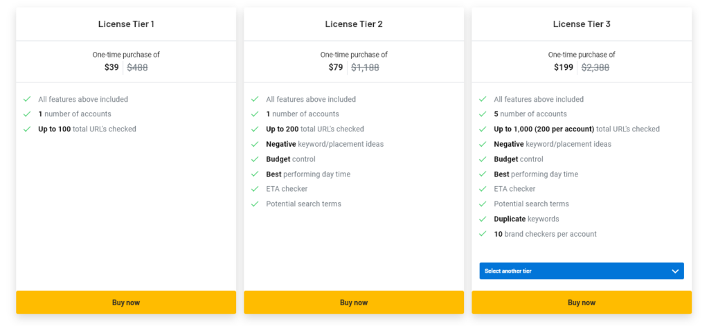This screenshot has height=326, width=709.
Task: Click checkmark beside Tier 3 'Duplicate keywords'
Action: pos(483,219)
